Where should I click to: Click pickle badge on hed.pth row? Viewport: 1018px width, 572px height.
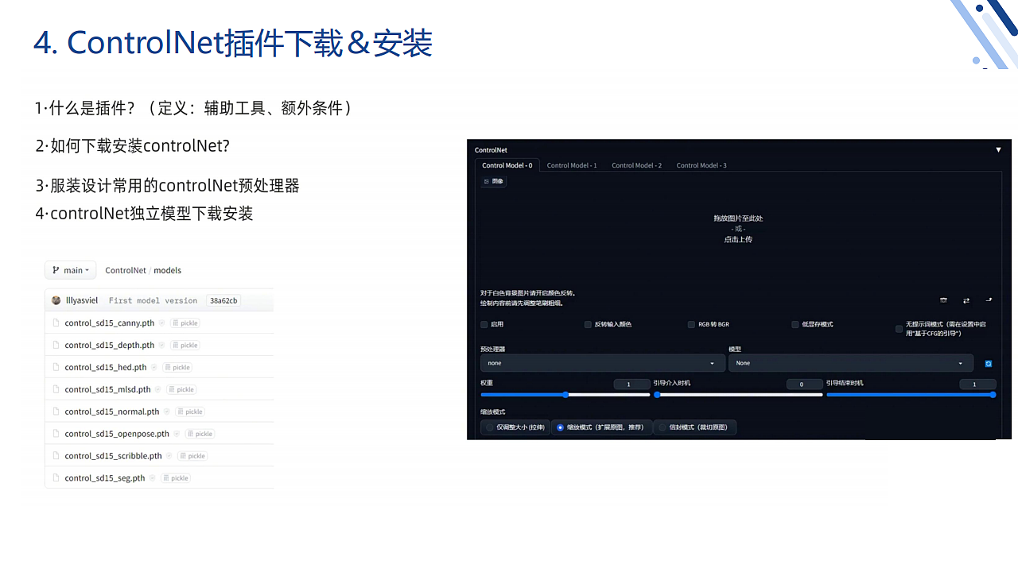point(177,367)
